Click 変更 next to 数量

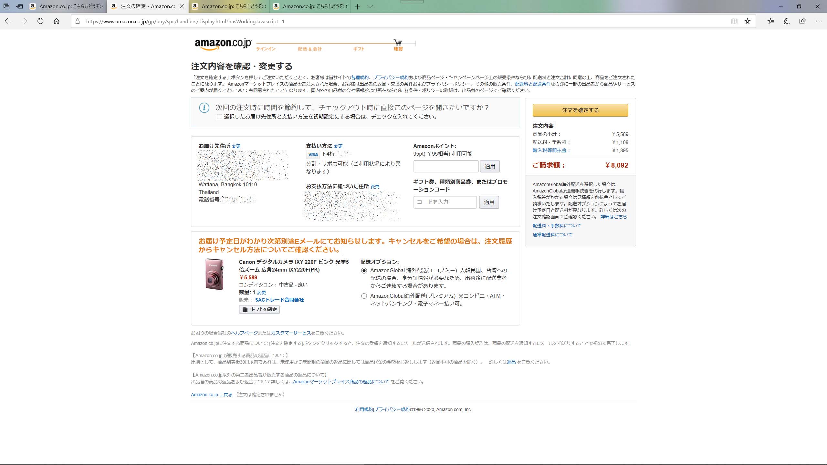click(261, 293)
